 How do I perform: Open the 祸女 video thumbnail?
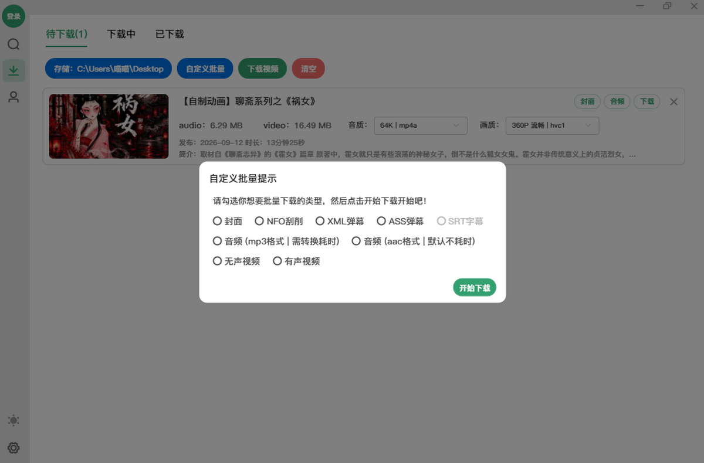[109, 127]
